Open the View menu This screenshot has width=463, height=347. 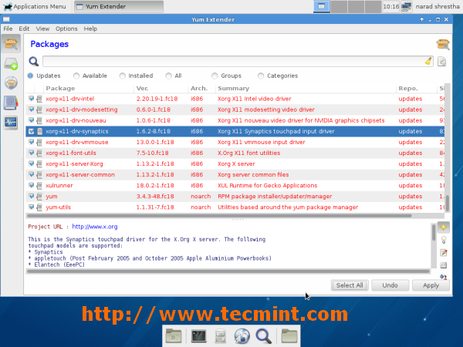tap(42, 29)
